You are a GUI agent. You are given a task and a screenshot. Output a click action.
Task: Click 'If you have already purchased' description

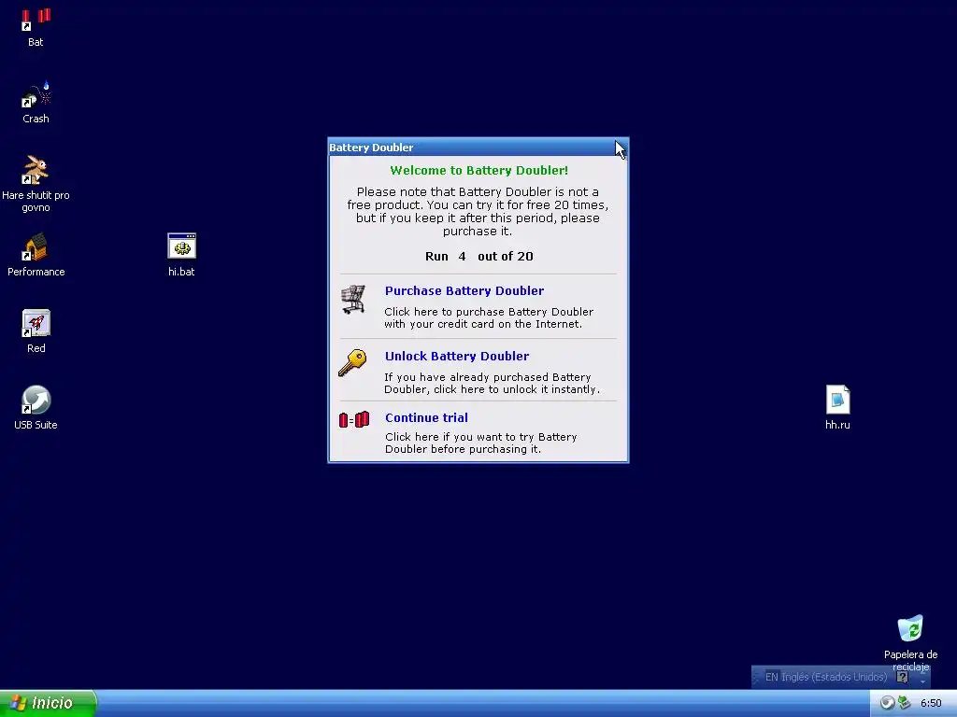click(492, 383)
